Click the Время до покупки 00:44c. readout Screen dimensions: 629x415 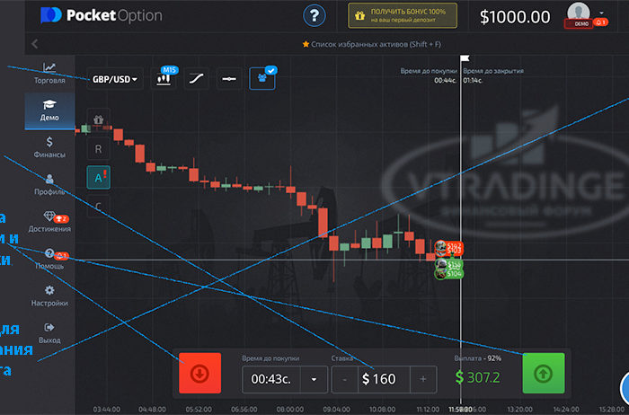tap(429, 75)
